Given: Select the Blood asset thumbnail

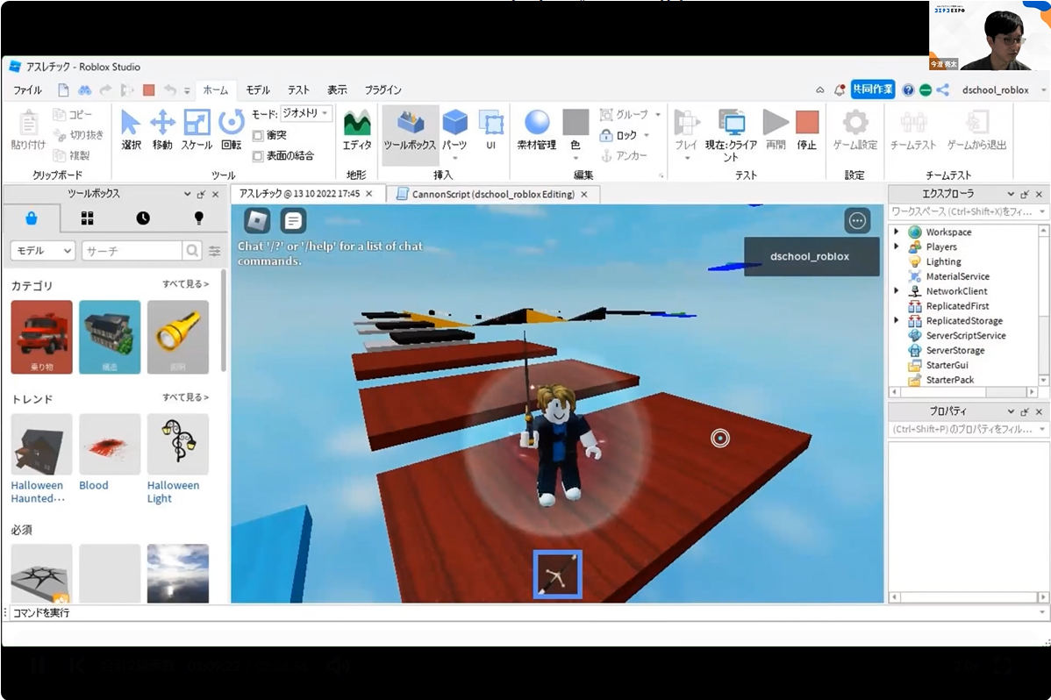Looking at the screenshot, I should point(110,444).
